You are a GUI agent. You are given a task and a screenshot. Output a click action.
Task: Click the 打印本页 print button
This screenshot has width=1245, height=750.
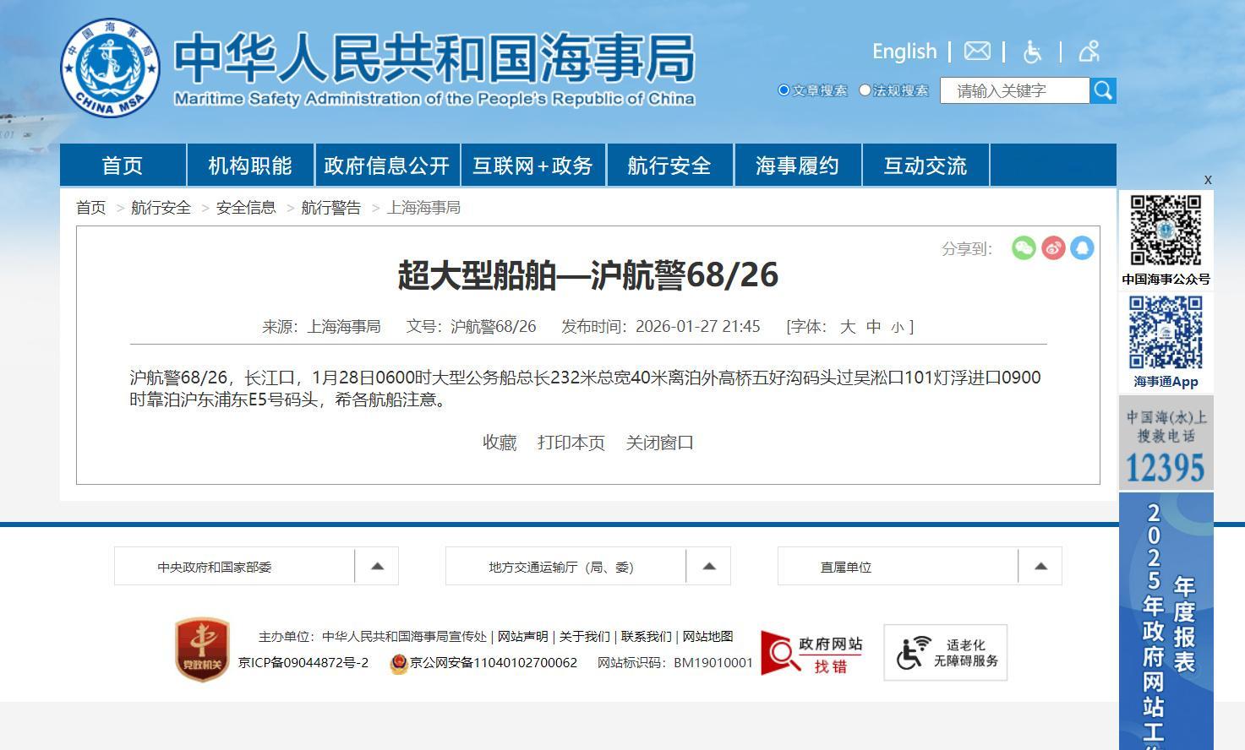[x=571, y=442]
